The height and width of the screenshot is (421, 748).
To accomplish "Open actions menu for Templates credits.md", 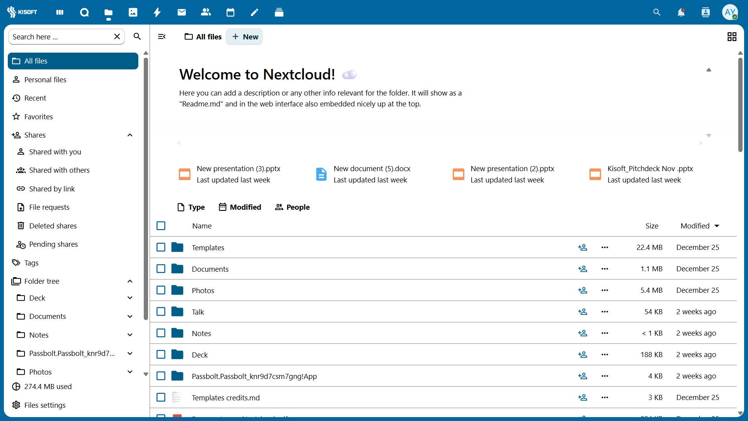I will click(x=605, y=398).
